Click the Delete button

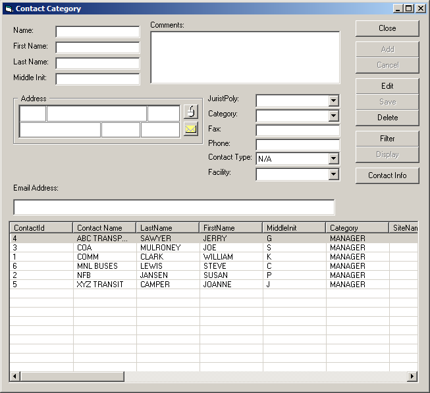coord(387,118)
